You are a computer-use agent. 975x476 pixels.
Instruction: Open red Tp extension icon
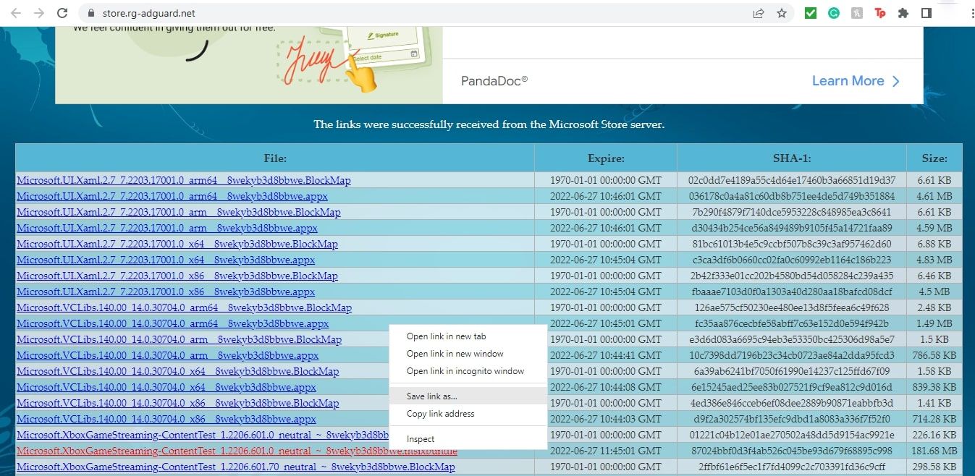point(880,13)
